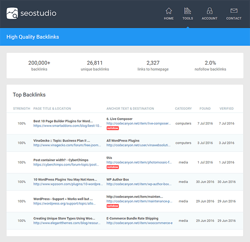
Task: Click the 10 WordPress Plugins You May title
Action: pos(65,179)
